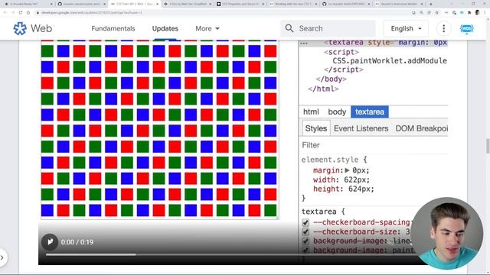Toggle the --checkerboard-spacing property checkbox
Viewport: 490px width, 275px height.
coord(305,222)
